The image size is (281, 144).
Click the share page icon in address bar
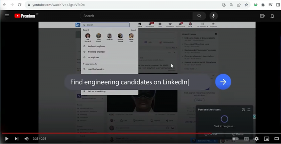pos(239,5)
